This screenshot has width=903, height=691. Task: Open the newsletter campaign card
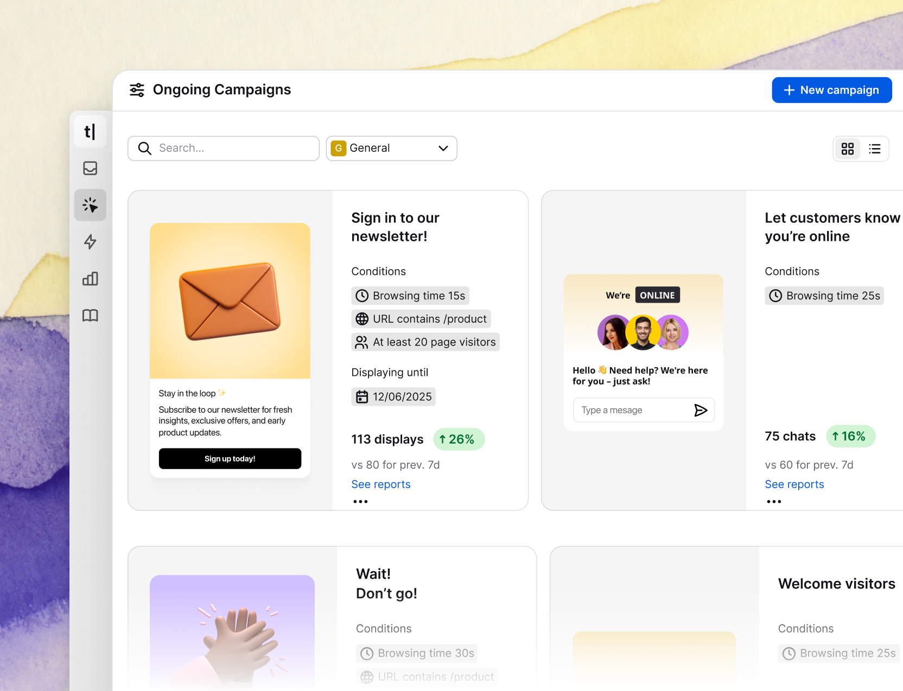(395, 227)
